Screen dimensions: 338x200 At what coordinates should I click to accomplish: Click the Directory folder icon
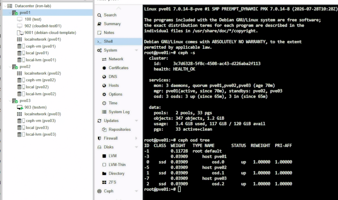coord(104,173)
